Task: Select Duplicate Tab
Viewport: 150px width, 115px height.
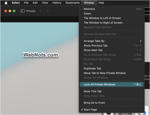Action: tap(111, 68)
